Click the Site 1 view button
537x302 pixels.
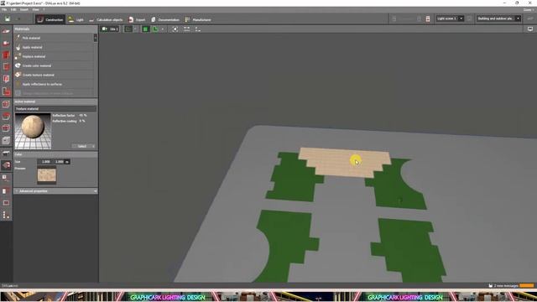point(110,29)
